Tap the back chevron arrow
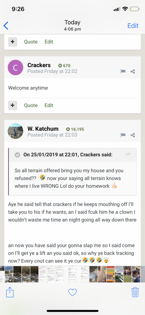This screenshot has height=315, width=145. point(6,26)
